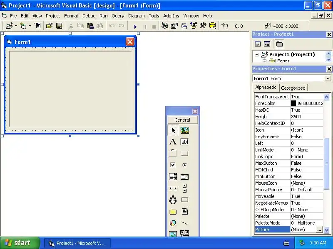Select the VScrollBar control in the toolbox
Viewport: 333px width, 249px height.
[x=184, y=188]
